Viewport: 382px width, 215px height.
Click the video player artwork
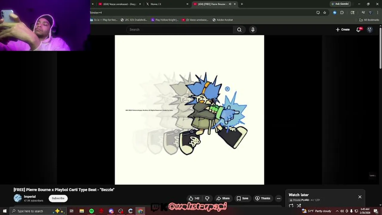click(190, 110)
